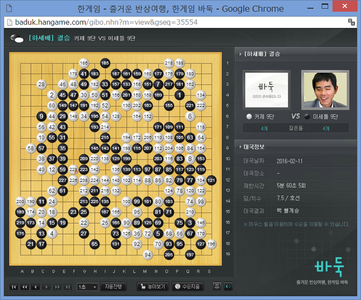Click black stone number 197
The height and width of the screenshot is (300, 361).
tap(190, 255)
